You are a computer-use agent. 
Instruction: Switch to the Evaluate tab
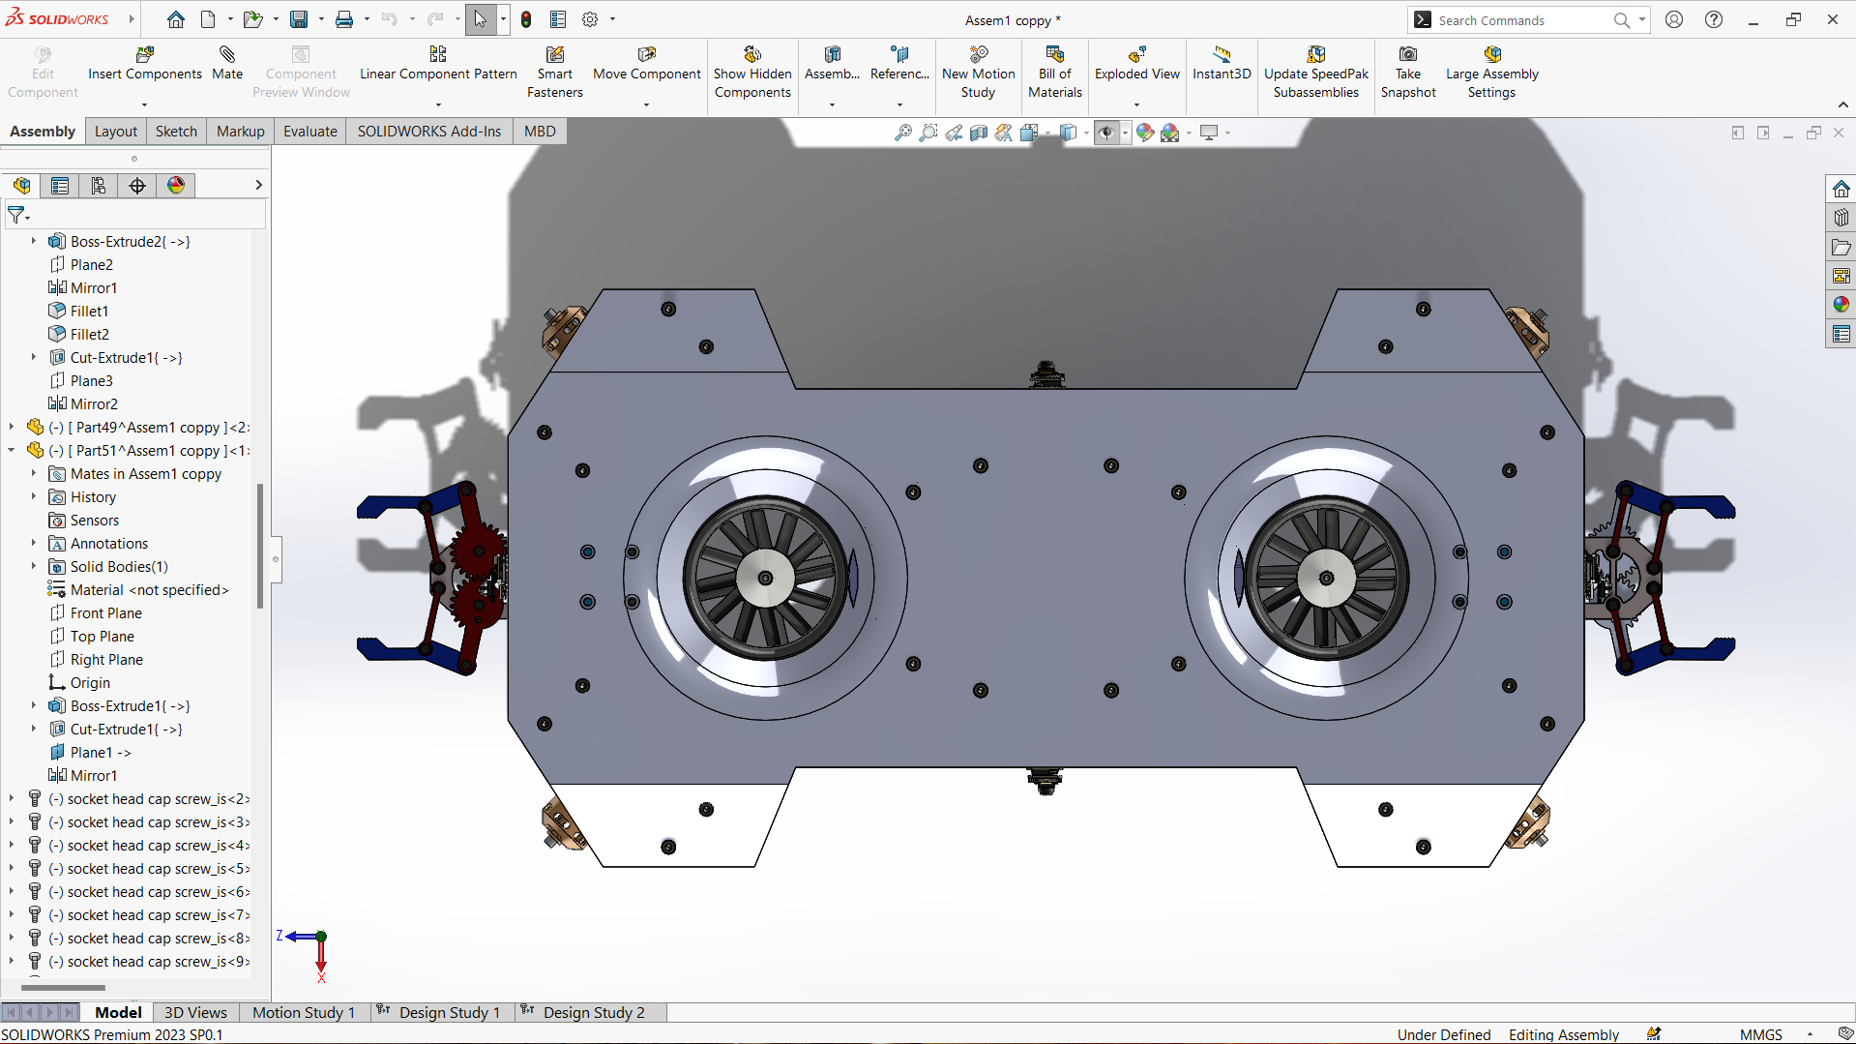309,132
